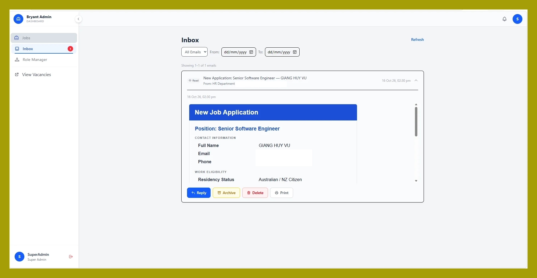Click the logout icon next to SuperAdmin
Viewport: 537px width, 278px height.
[x=71, y=257]
